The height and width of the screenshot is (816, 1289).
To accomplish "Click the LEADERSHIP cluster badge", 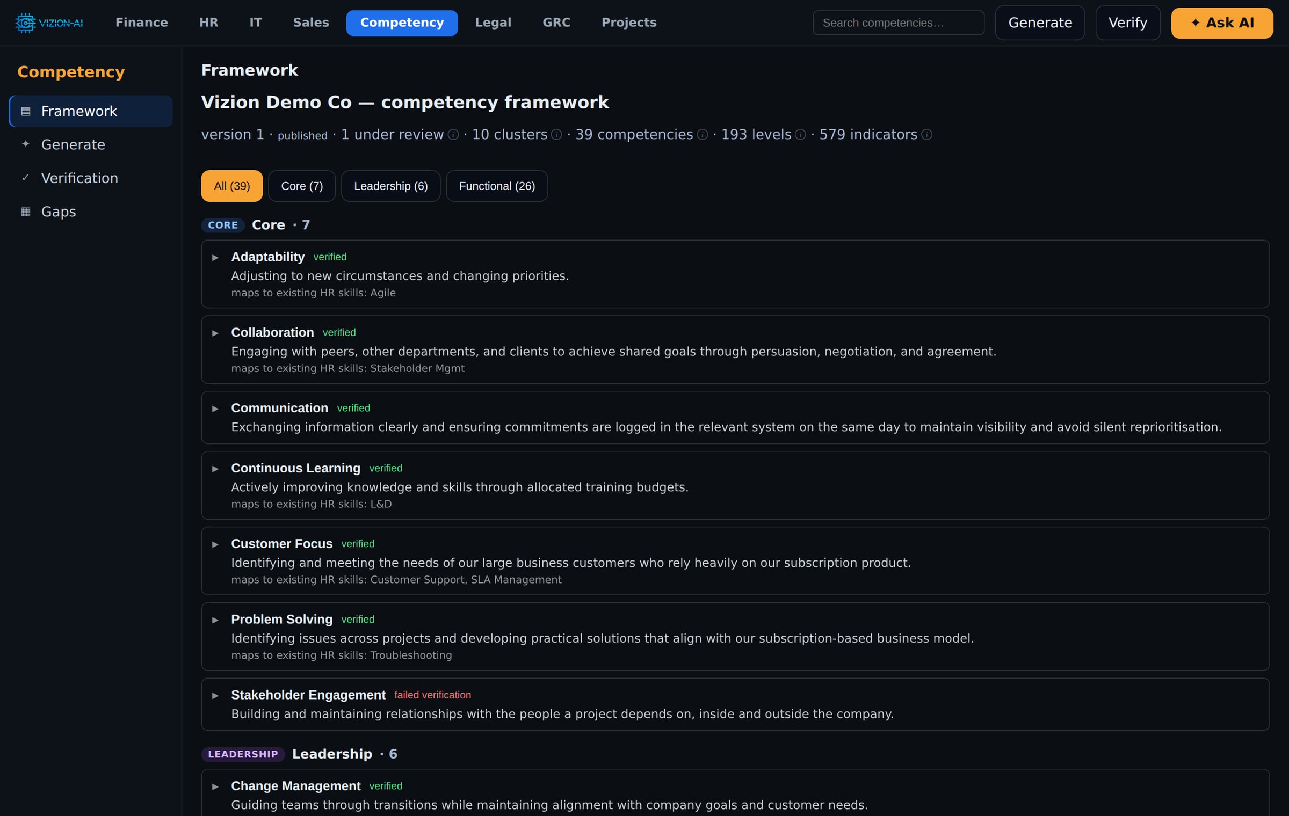I will pyautogui.click(x=243, y=754).
